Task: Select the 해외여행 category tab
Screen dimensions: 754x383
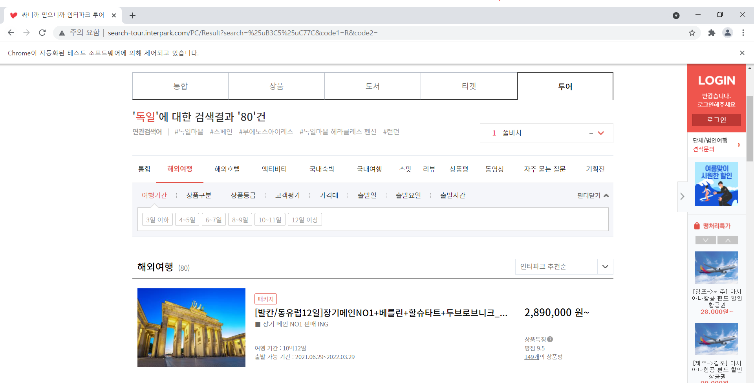Action: (180, 169)
